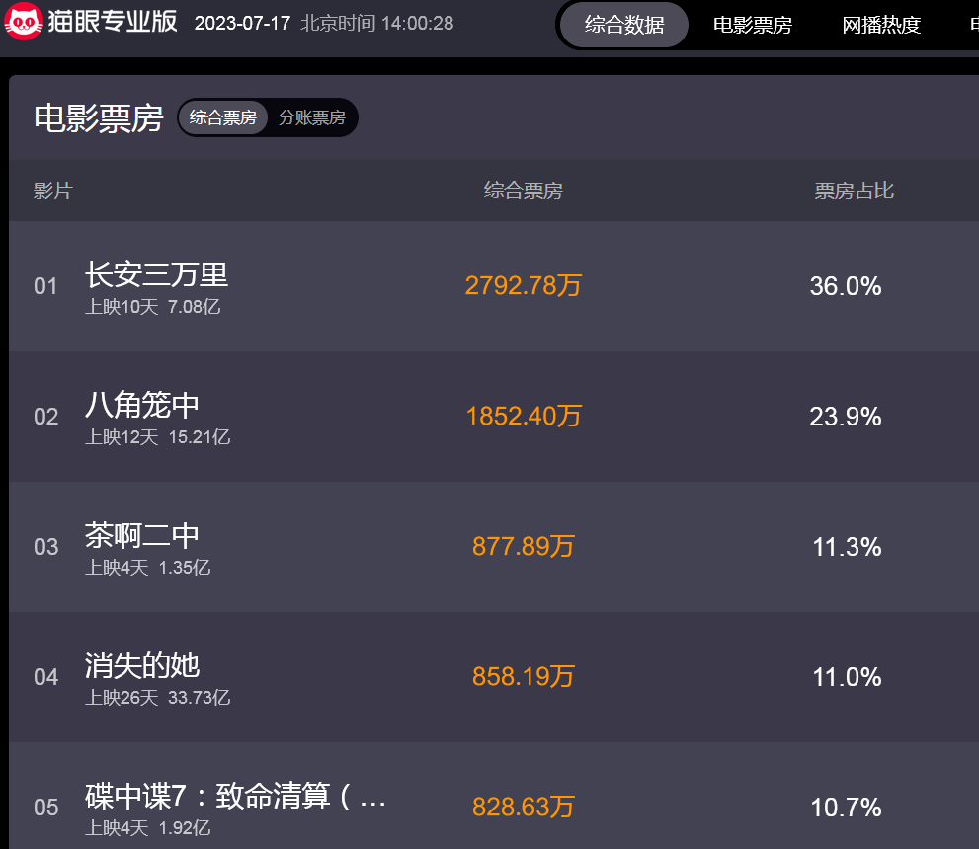
Task: Click the Maoyan cat logo icon
Action: tap(23, 22)
